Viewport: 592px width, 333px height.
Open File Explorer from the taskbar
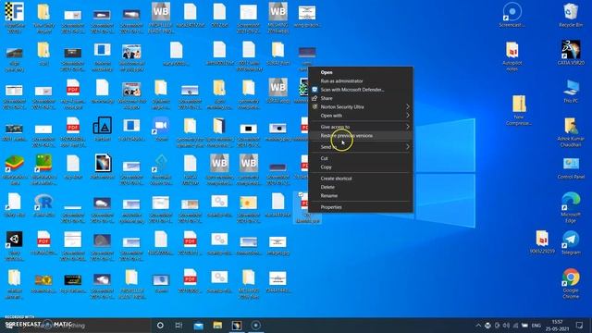click(217, 325)
